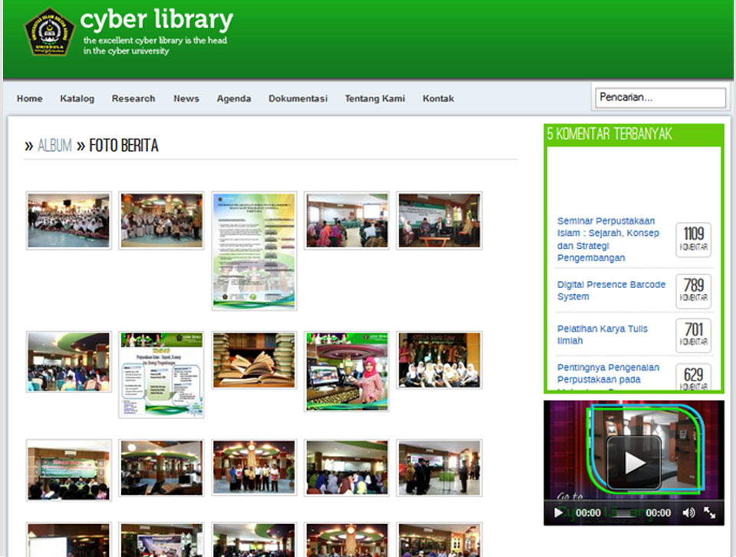Image resolution: width=736 pixels, height=557 pixels.
Task: Open the Tentang Kami page
Action: click(375, 99)
